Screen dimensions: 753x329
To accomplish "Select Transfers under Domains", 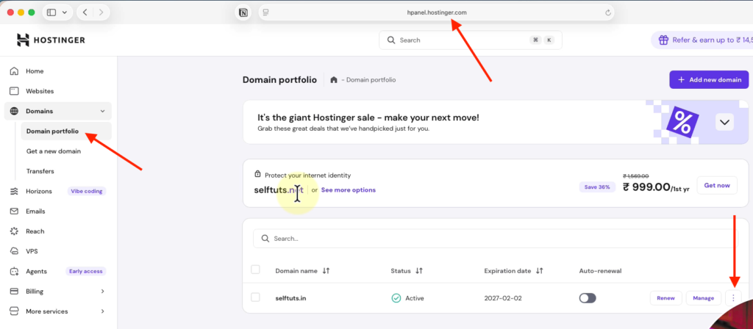I will coord(40,171).
